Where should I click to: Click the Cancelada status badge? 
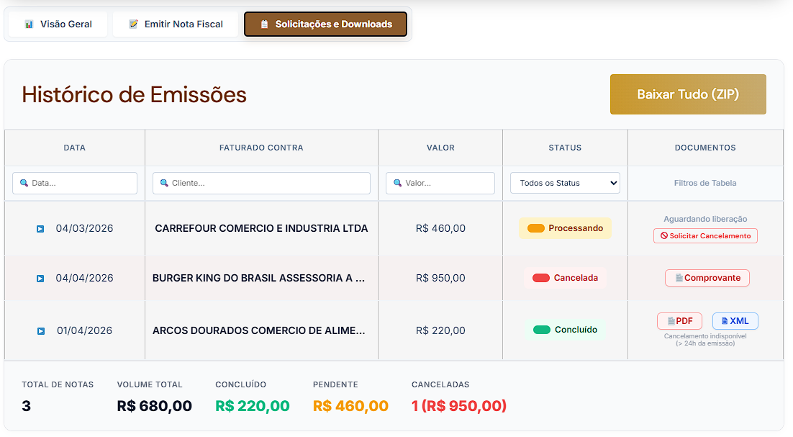point(565,278)
